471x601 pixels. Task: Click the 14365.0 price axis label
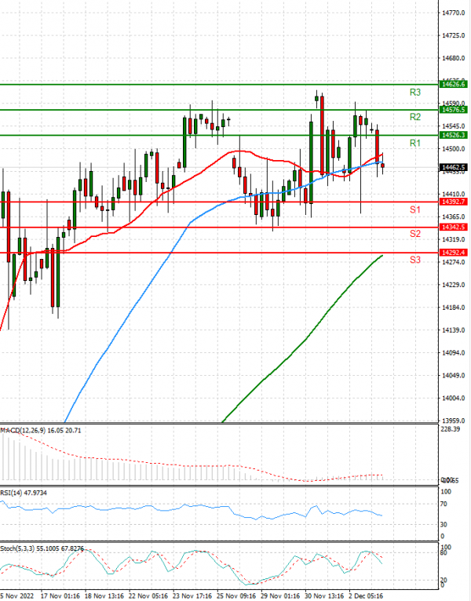[x=454, y=217]
